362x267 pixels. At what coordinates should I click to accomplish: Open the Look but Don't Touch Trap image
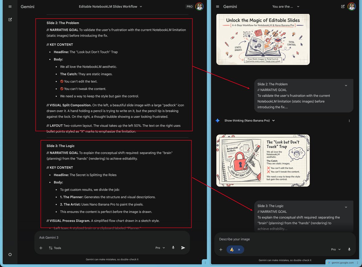click(263, 161)
